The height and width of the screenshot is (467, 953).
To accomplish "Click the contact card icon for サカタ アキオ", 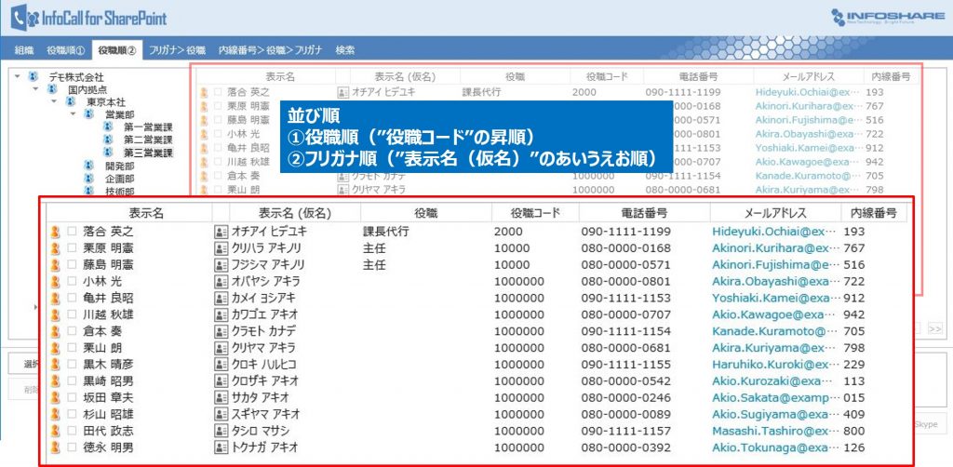I will pyautogui.click(x=221, y=398).
